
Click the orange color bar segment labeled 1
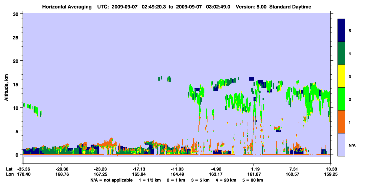pos(341,122)
